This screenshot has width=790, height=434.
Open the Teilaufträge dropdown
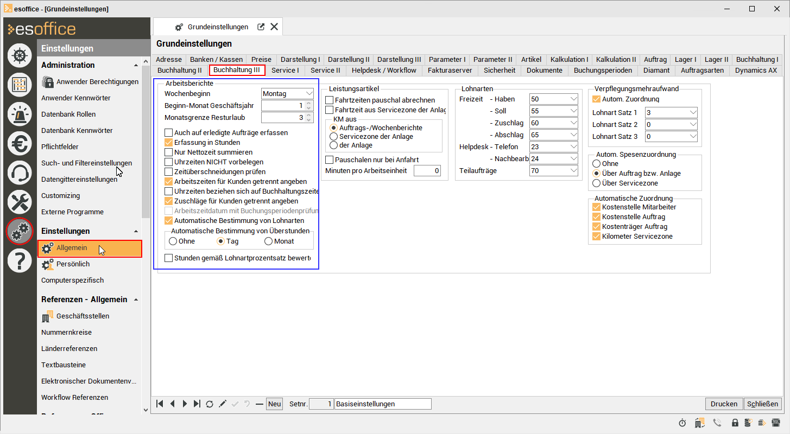pyautogui.click(x=574, y=171)
